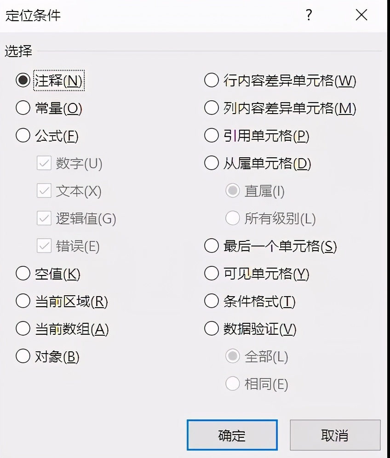Select the 当前区域 option
The image size is (390, 458).
click(23, 301)
